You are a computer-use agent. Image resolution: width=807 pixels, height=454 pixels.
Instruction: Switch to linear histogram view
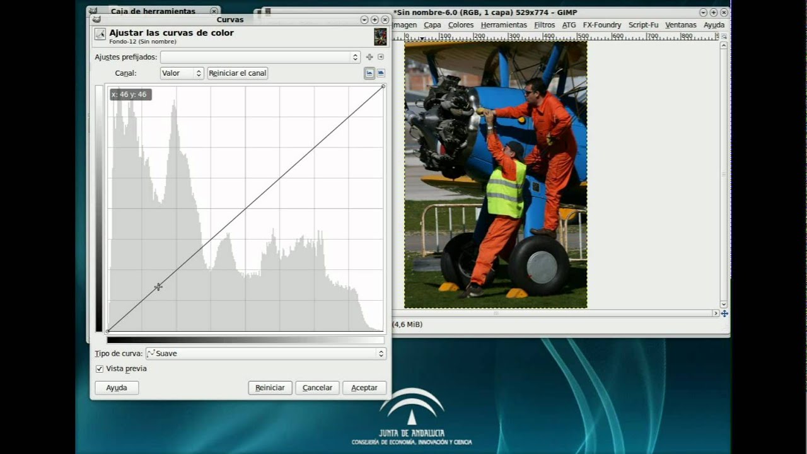[369, 73]
